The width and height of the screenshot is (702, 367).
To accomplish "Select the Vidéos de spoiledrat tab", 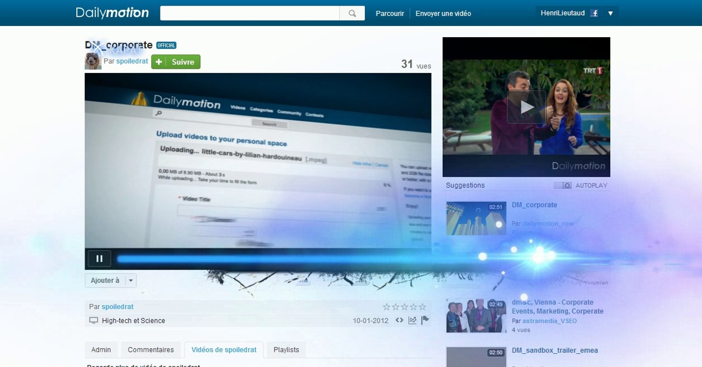I will point(224,350).
